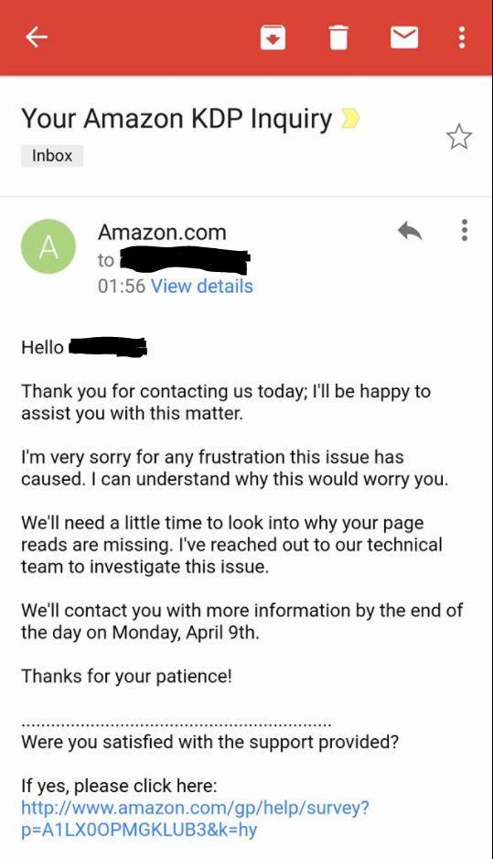493x859 pixels.
Task: Archive this email conversation
Action: pos(273,38)
